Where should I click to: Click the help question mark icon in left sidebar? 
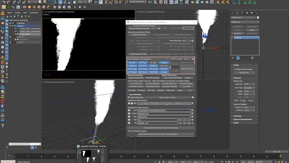(2, 126)
